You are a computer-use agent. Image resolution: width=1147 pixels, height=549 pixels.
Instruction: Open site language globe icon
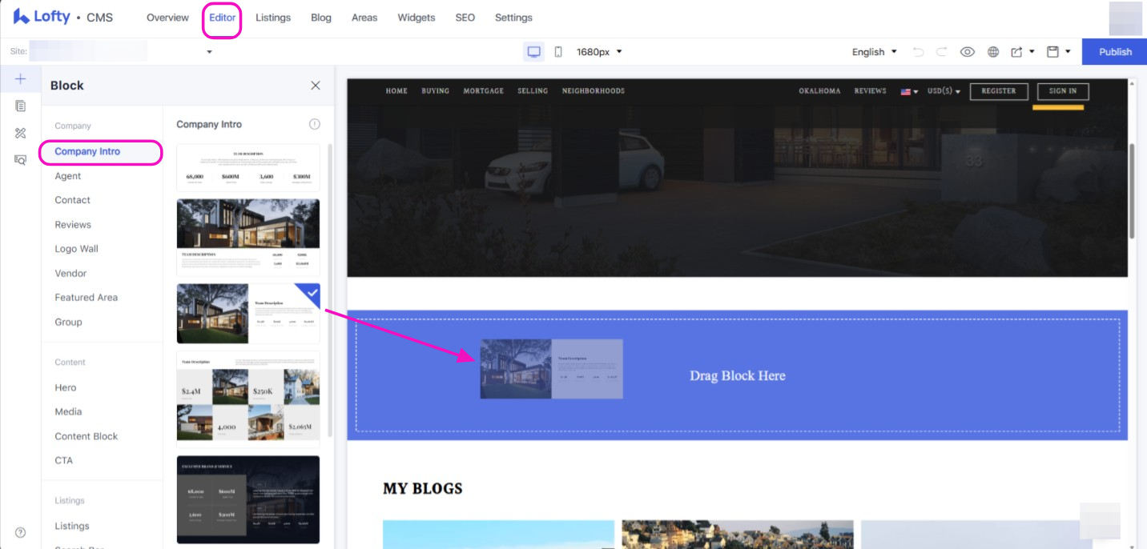click(993, 52)
